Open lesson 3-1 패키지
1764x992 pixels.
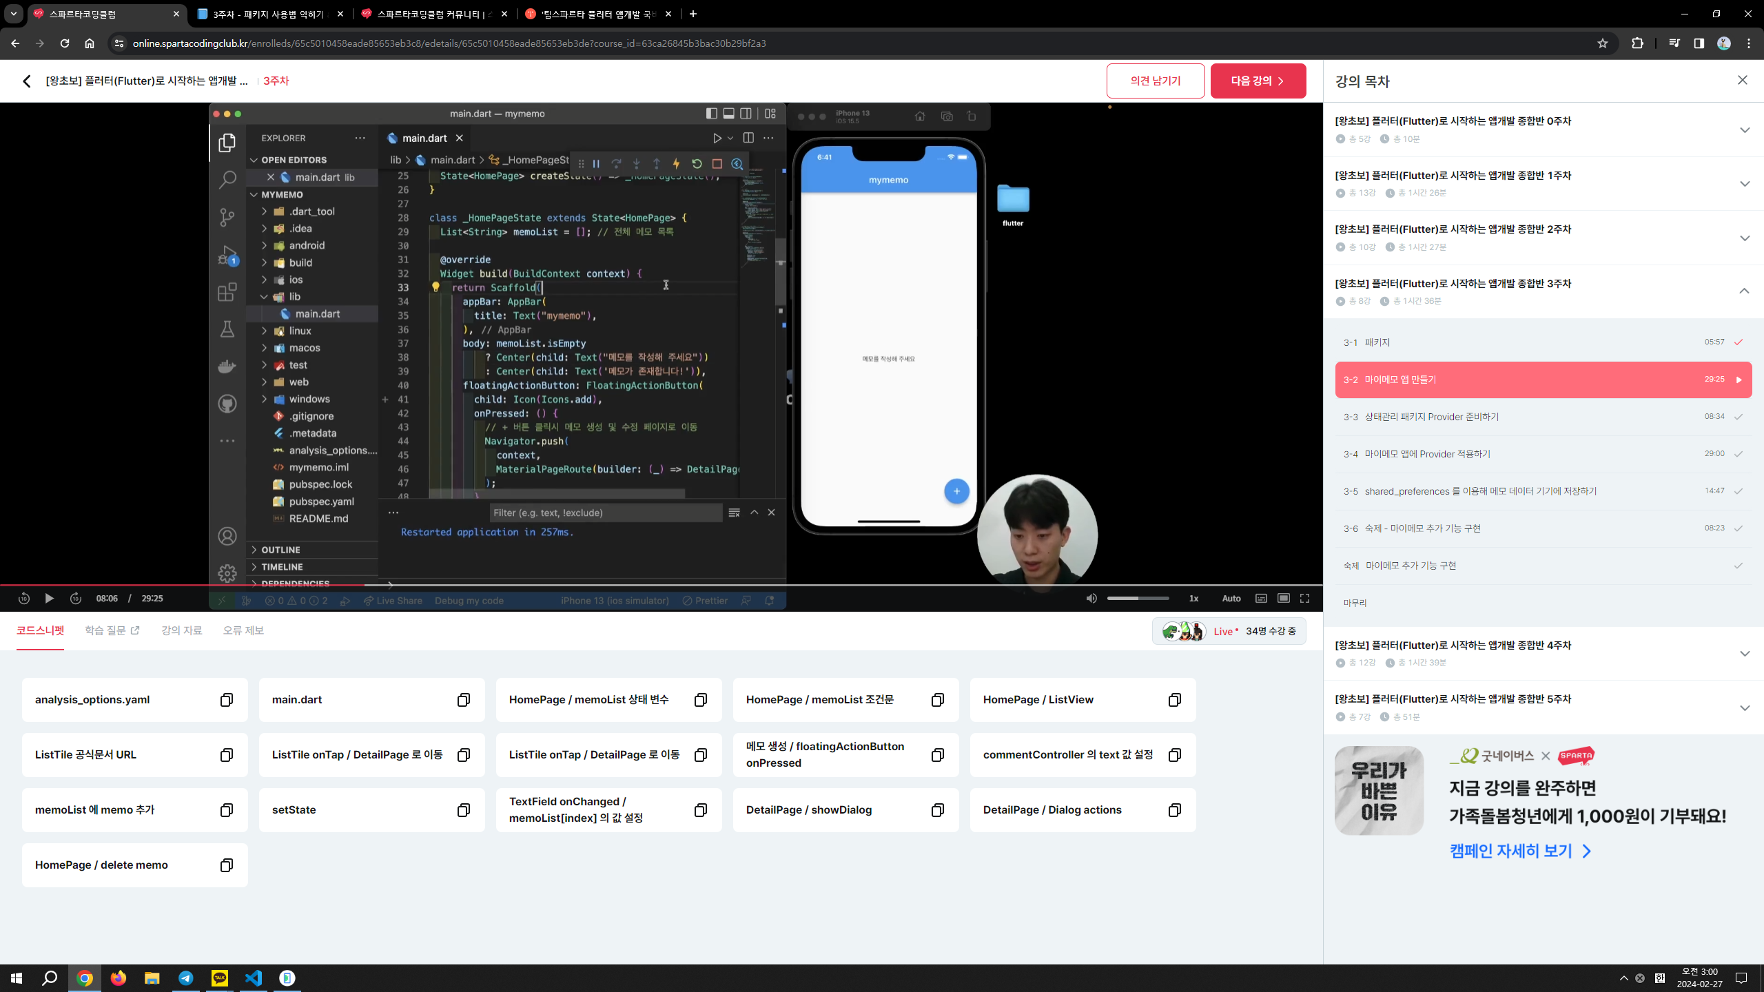point(1543,342)
